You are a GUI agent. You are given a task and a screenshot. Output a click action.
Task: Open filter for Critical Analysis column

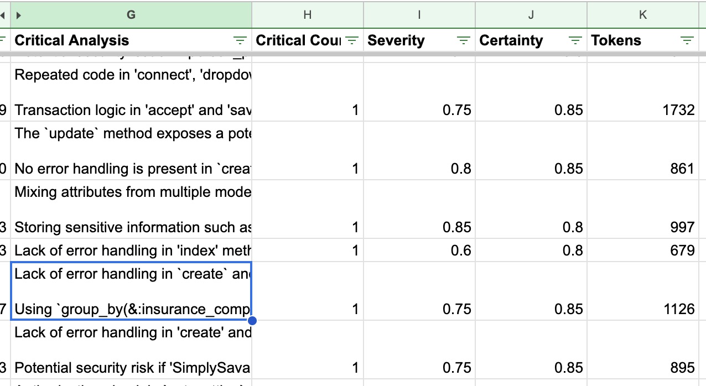click(x=240, y=40)
